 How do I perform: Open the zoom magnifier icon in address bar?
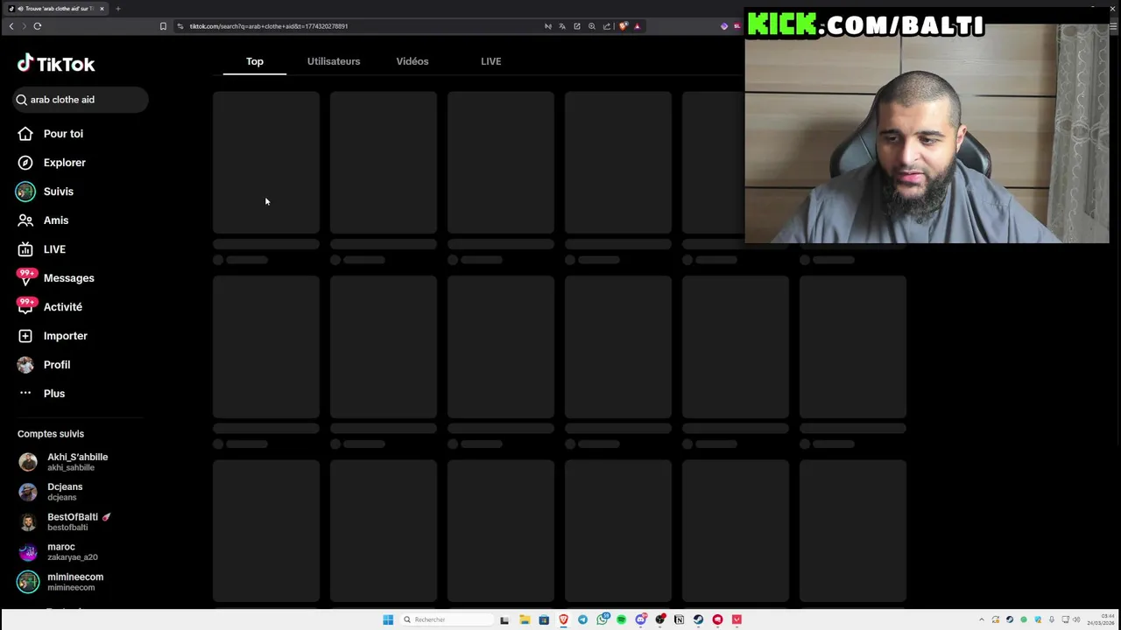click(592, 26)
